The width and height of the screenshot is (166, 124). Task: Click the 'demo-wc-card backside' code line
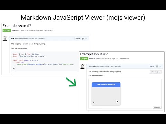click(45, 64)
